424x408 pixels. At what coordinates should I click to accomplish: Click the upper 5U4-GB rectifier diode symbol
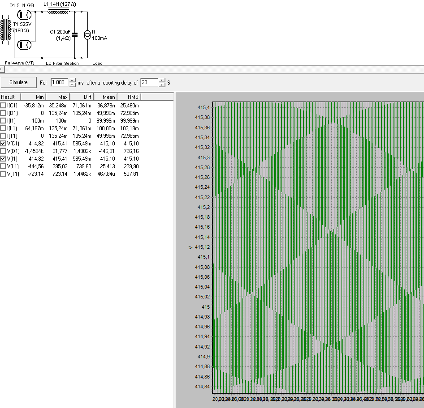tap(23, 14)
